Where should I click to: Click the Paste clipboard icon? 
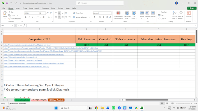[x=5, y=13]
